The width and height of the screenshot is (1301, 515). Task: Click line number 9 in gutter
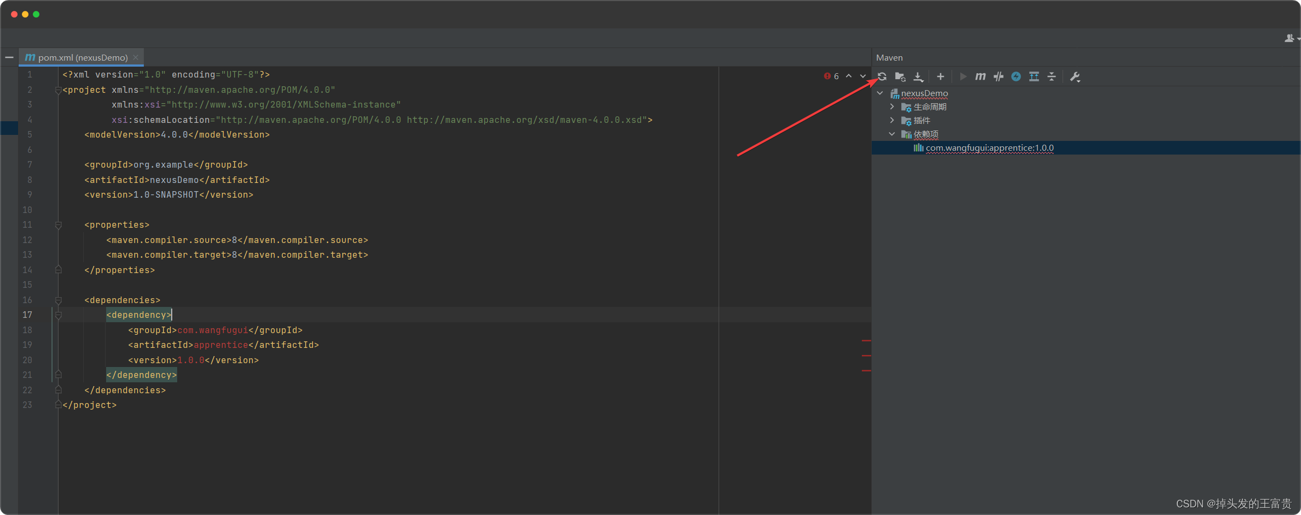(x=30, y=195)
